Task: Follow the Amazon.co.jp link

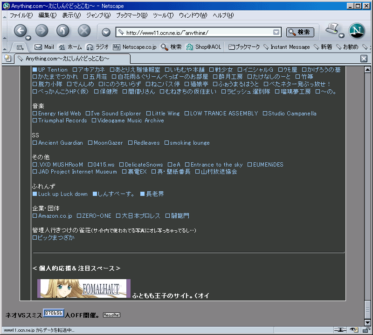Action: [x=52, y=216]
